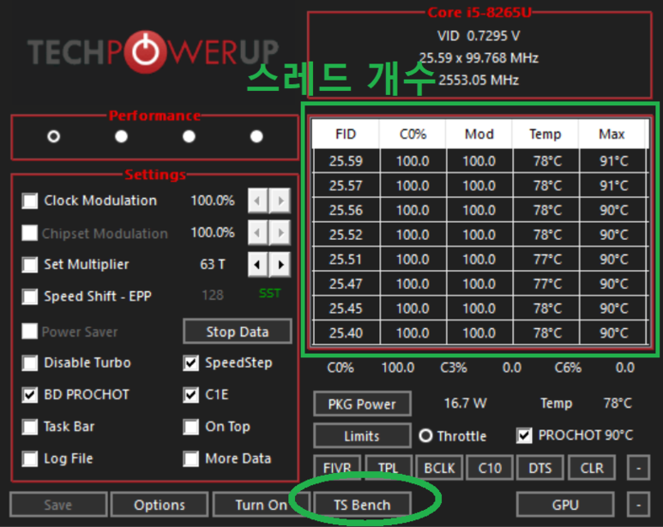663x527 pixels.
Task: Click the FID column header
Action: pos(346,134)
